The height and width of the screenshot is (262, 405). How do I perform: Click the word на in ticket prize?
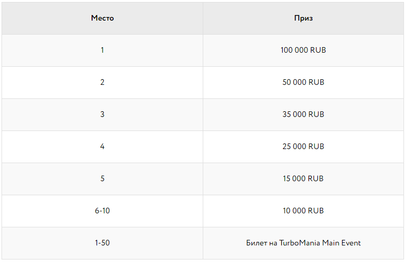[273, 243]
